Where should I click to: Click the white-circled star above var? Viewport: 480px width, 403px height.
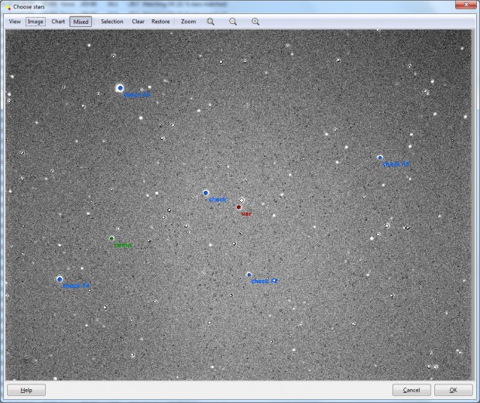tap(242, 200)
